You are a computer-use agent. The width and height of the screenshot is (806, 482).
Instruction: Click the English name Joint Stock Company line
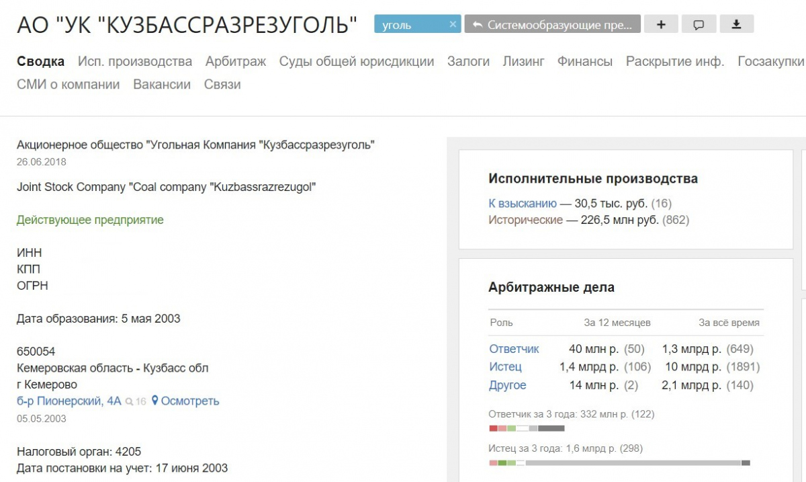[x=167, y=187]
